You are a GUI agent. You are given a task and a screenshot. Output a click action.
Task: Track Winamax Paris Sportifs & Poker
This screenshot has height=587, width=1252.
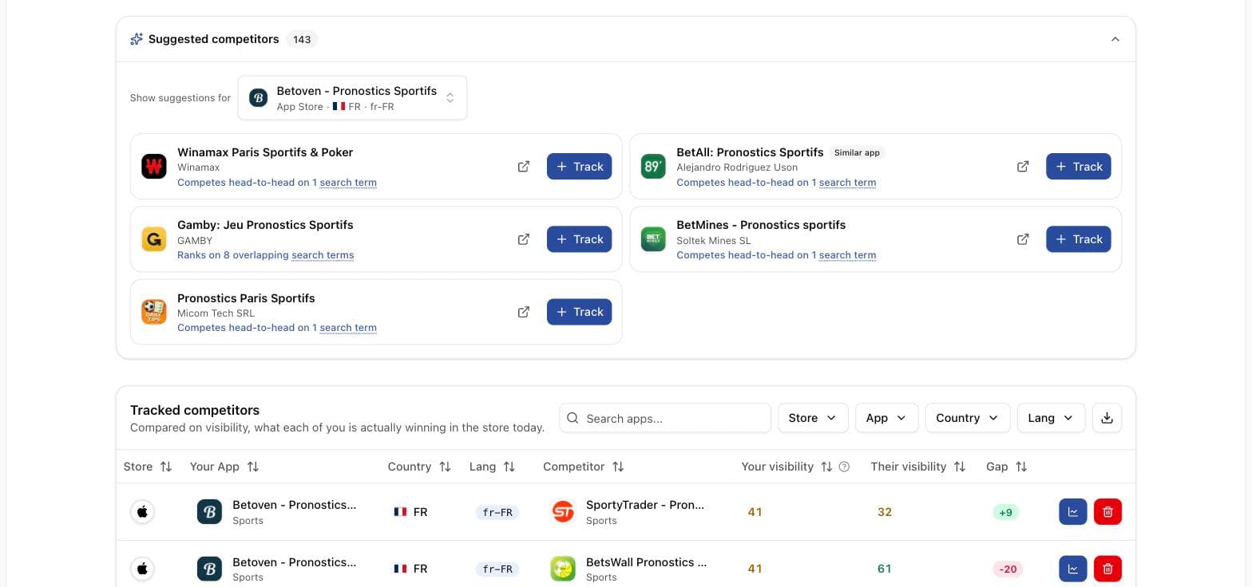579,167
